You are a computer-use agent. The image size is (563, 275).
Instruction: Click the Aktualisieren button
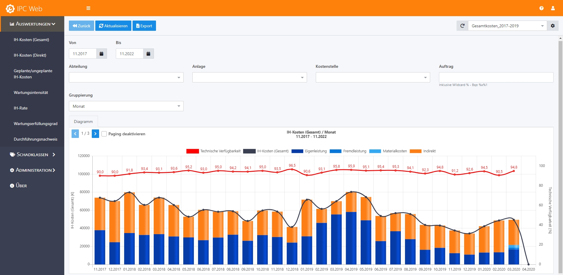113,26
